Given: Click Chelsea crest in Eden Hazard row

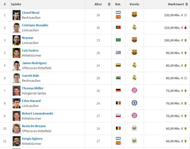Looking at the screenshot, I should [x=134, y=103].
